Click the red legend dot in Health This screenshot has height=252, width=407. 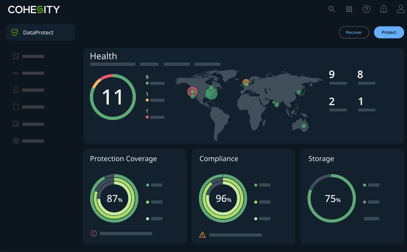click(147, 117)
